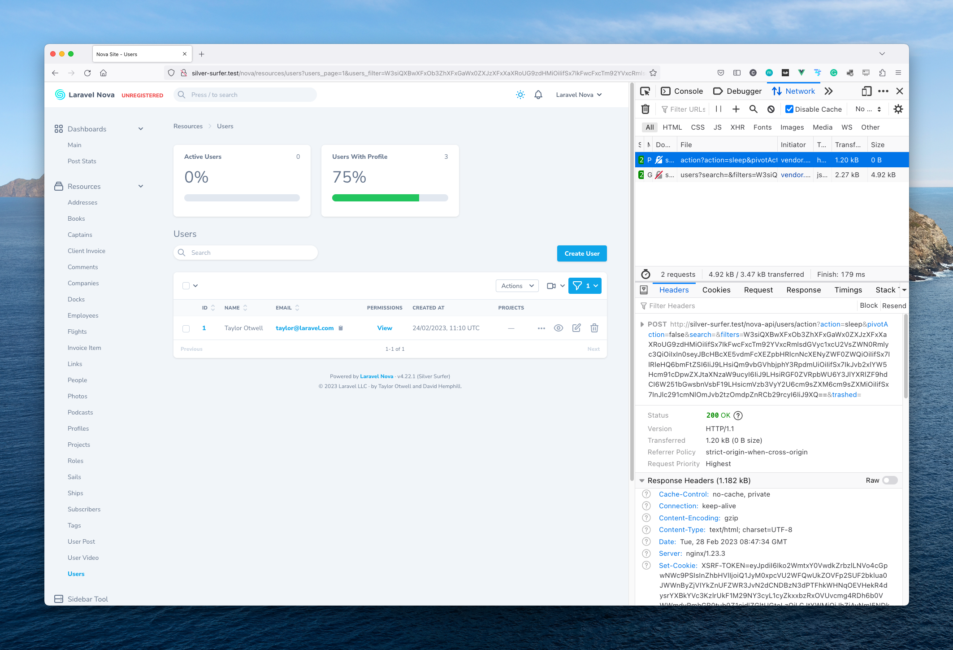This screenshot has width=953, height=650.
Task: Collapse the Response Headers section
Action: 642,480
